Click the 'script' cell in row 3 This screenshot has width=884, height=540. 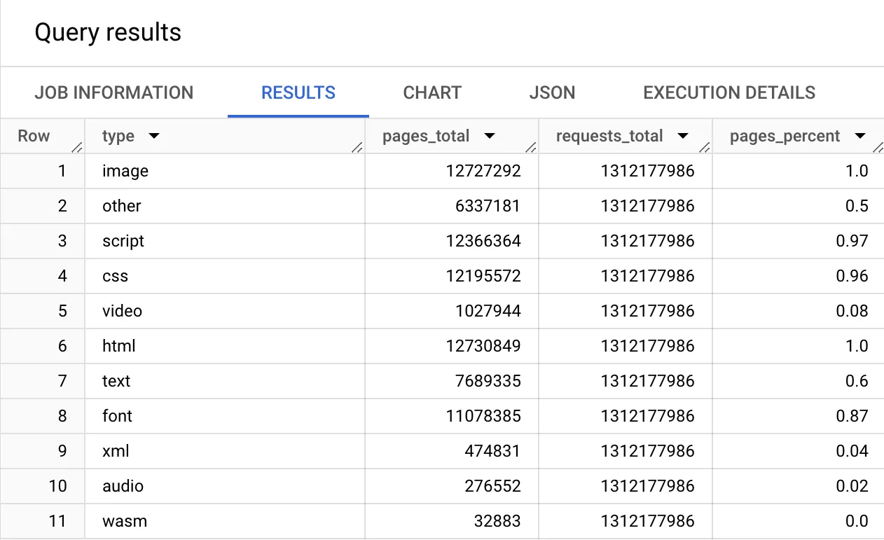click(x=123, y=241)
